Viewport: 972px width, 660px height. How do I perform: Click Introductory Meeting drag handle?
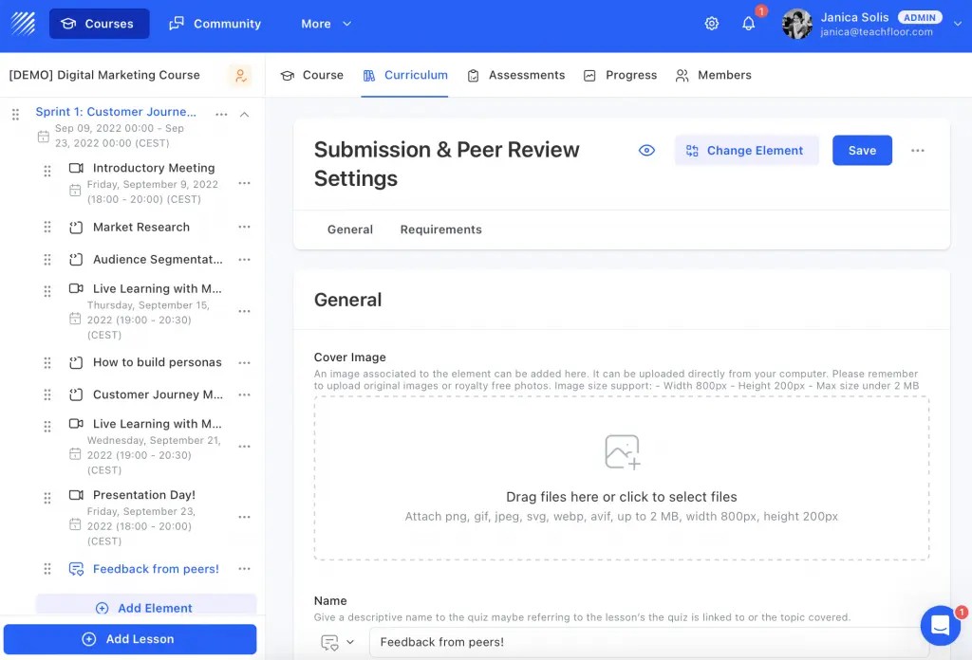coord(47,171)
